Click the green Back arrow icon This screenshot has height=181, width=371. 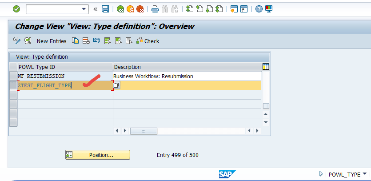point(120,9)
